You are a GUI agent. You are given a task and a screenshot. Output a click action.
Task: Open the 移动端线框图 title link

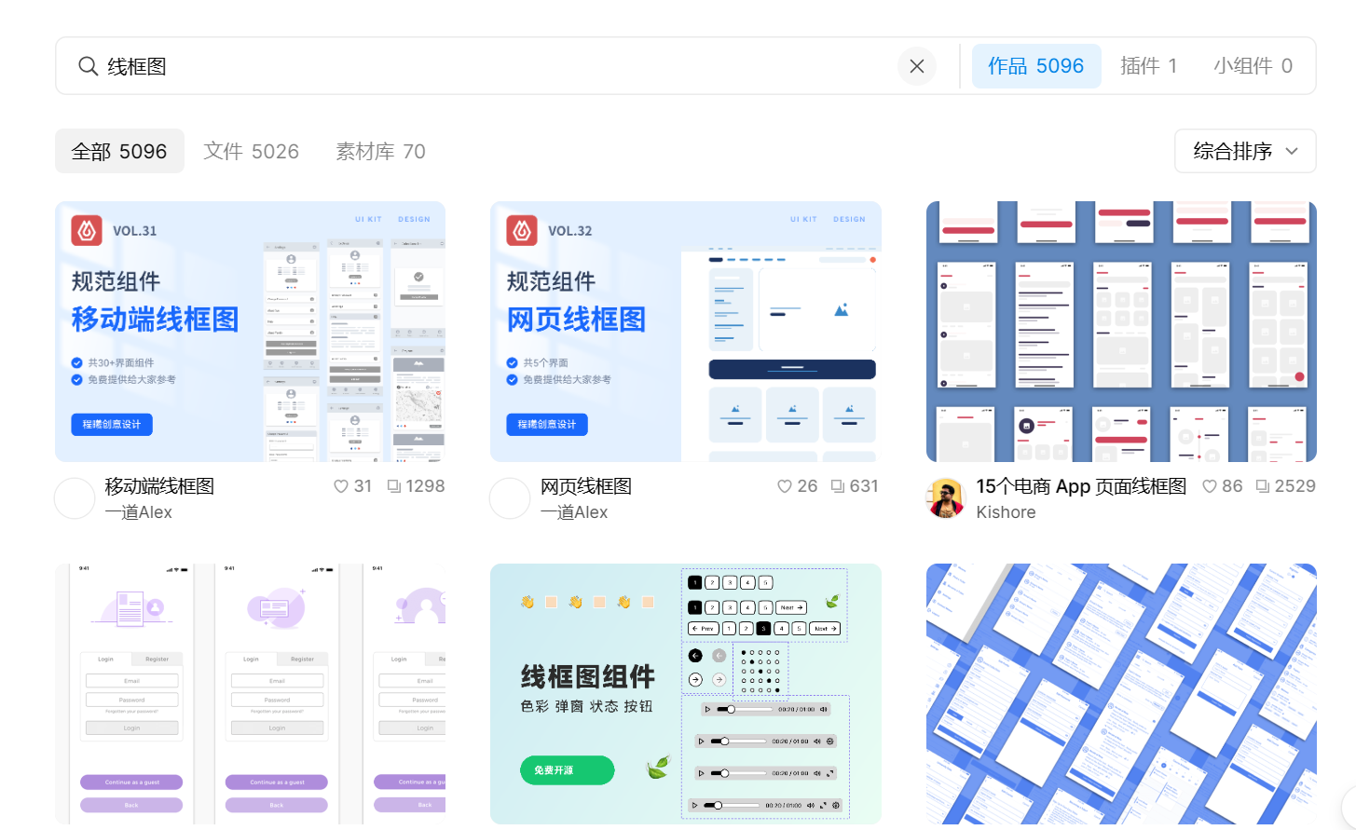tap(159, 486)
